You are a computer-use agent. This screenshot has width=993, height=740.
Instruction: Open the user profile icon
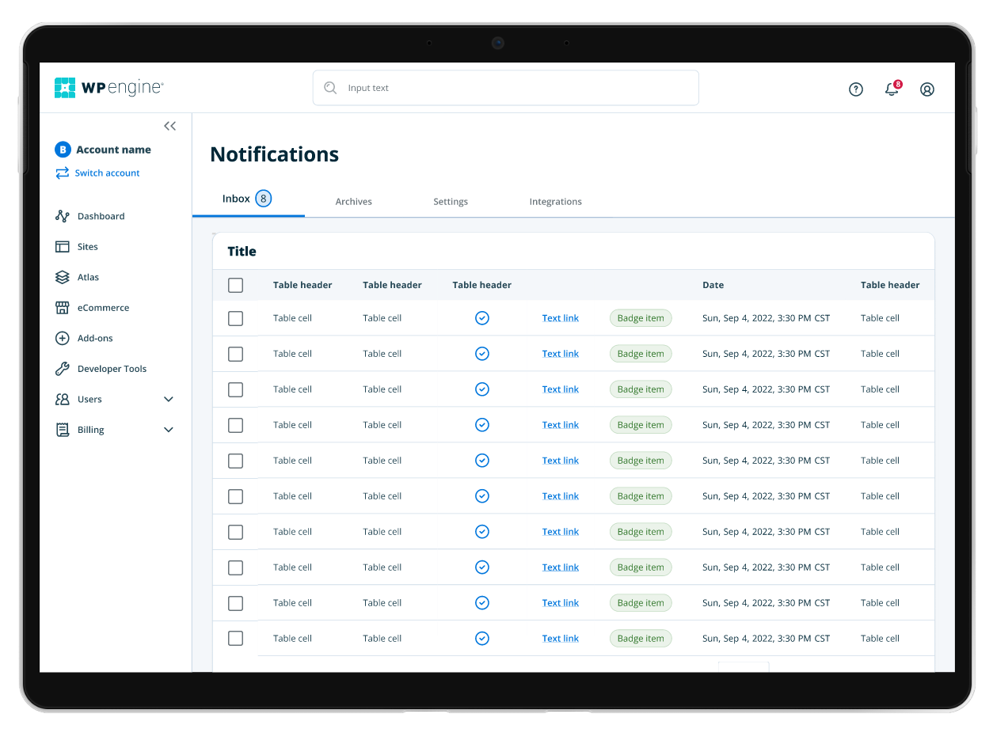[x=927, y=89]
